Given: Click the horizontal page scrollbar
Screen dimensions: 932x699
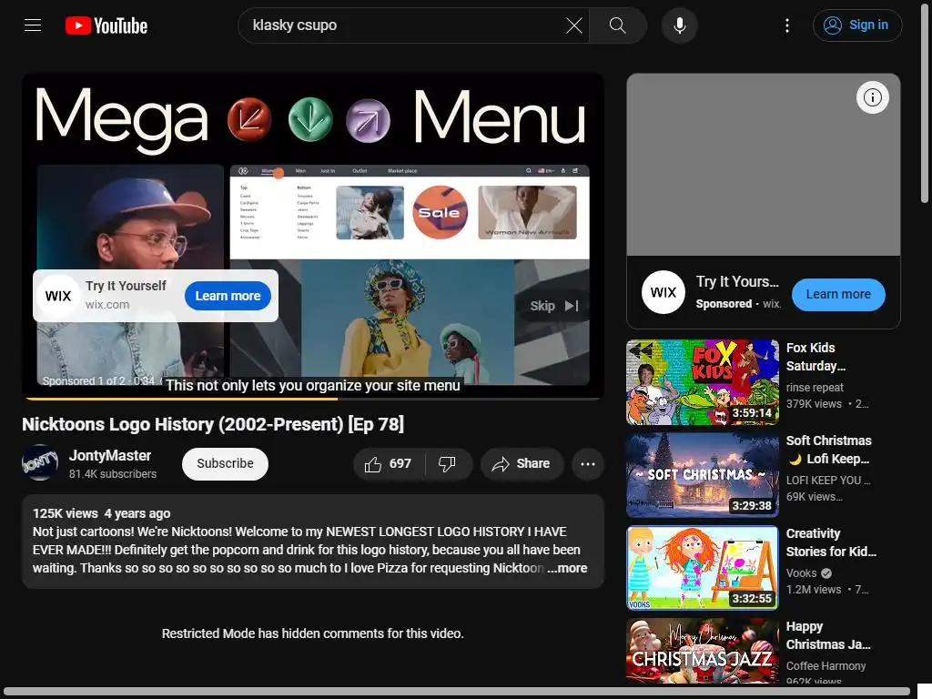Looking at the screenshot, I should pos(457,692).
